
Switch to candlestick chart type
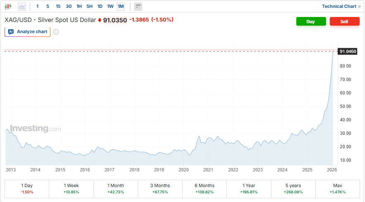coord(8,7)
